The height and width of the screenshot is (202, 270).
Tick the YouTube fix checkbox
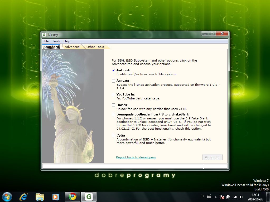click(113, 94)
